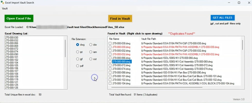The height and width of the screenshot is (103, 252).
Task: Select 270-000-119 in Excel Drawing List
Action: click(12, 79)
